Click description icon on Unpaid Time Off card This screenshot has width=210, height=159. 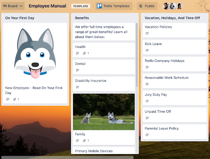click(147, 118)
